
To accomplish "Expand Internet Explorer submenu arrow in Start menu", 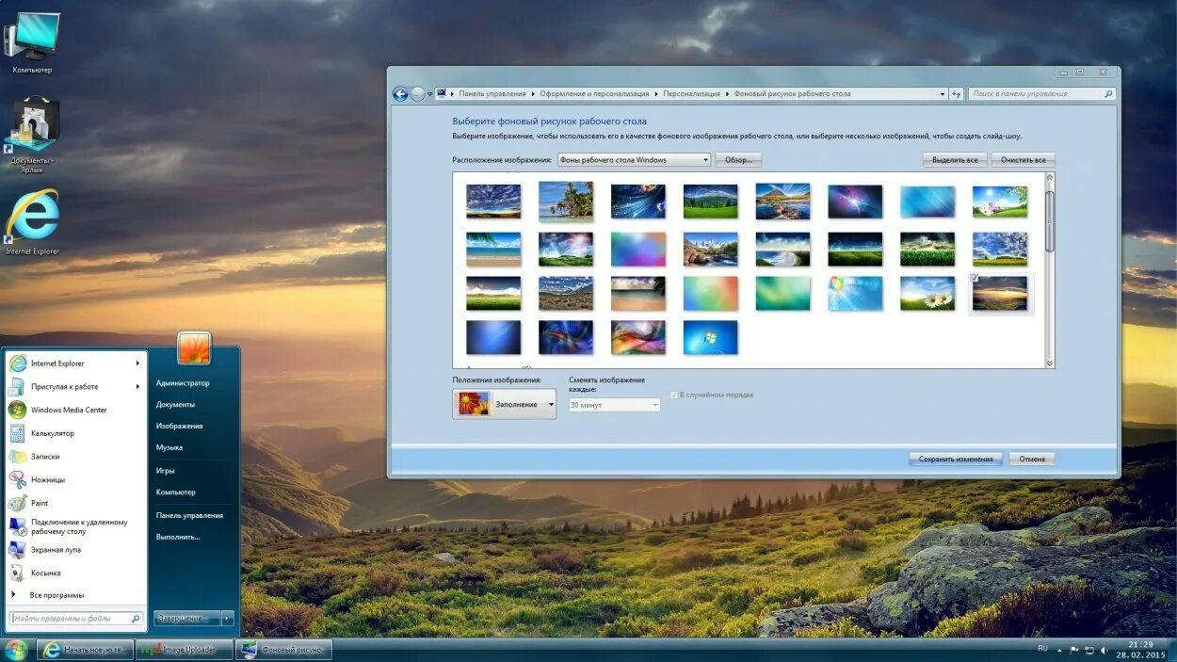I will coord(137,363).
